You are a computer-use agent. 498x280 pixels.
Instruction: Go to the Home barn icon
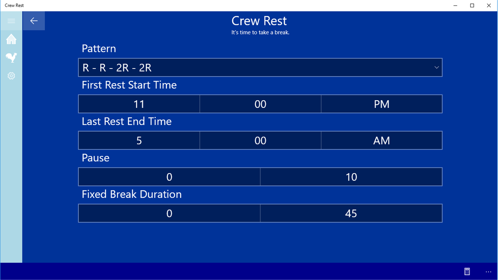coord(11,39)
